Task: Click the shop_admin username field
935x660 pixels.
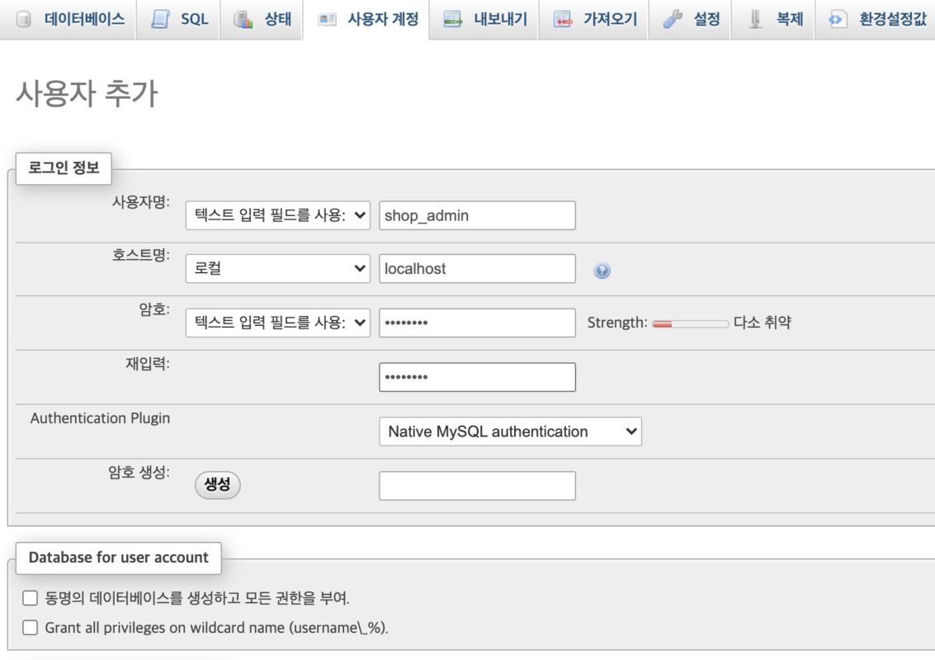Action: coord(477,215)
